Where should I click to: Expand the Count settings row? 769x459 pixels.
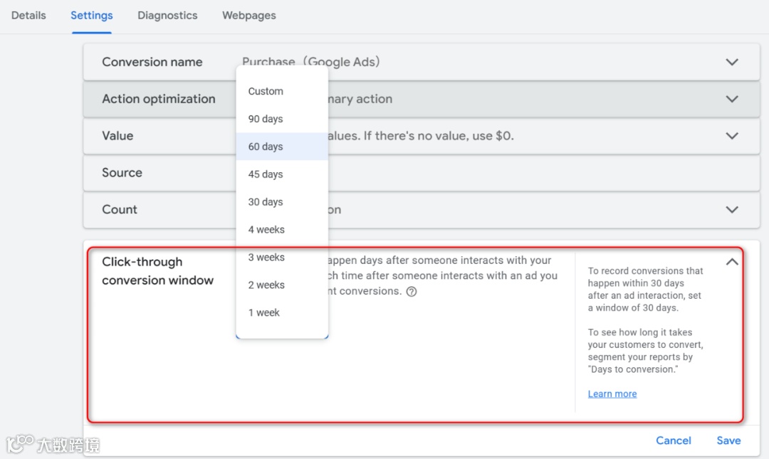point(732,210)
